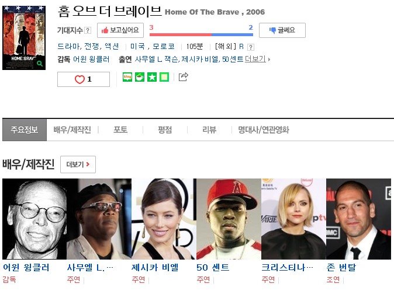Click the green star bookmark icon
394x294 pixels.
click(x=152, y=77)
